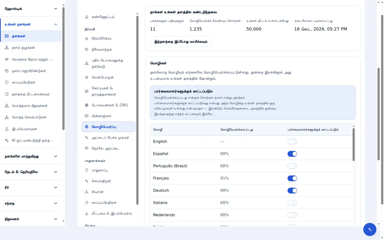Open மொத்த செயல்பாடுகள் in sidebar
384x240 pixels.
(31, 117)
